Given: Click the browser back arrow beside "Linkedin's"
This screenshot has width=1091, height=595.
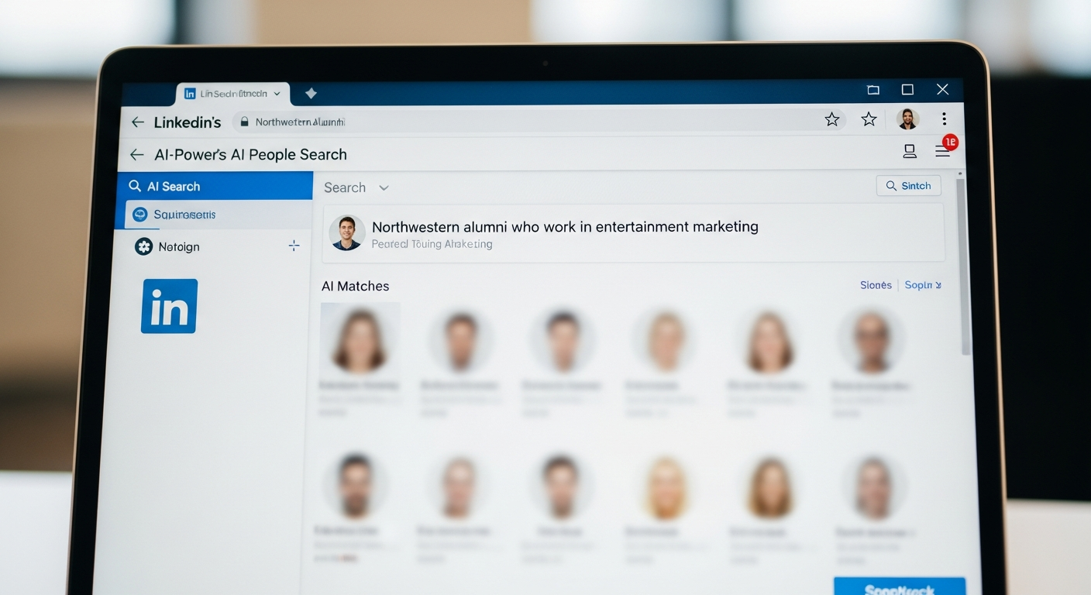Looking at the screenshot, I should point(138,122).
